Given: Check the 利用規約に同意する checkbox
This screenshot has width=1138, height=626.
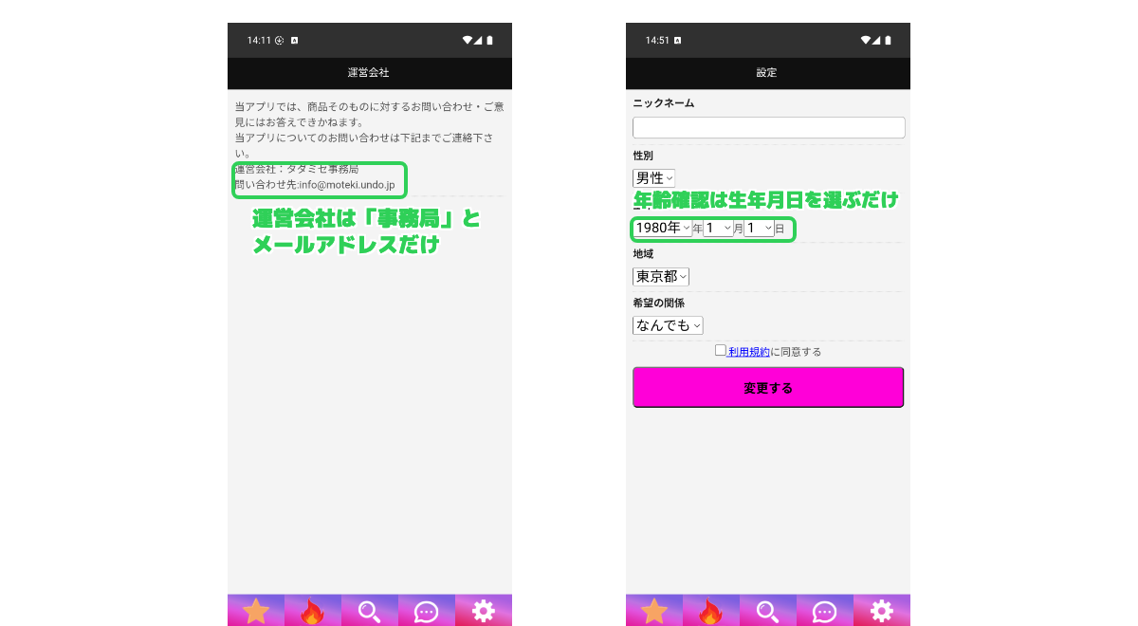Looking at the screenshot, I should point(721,350).
